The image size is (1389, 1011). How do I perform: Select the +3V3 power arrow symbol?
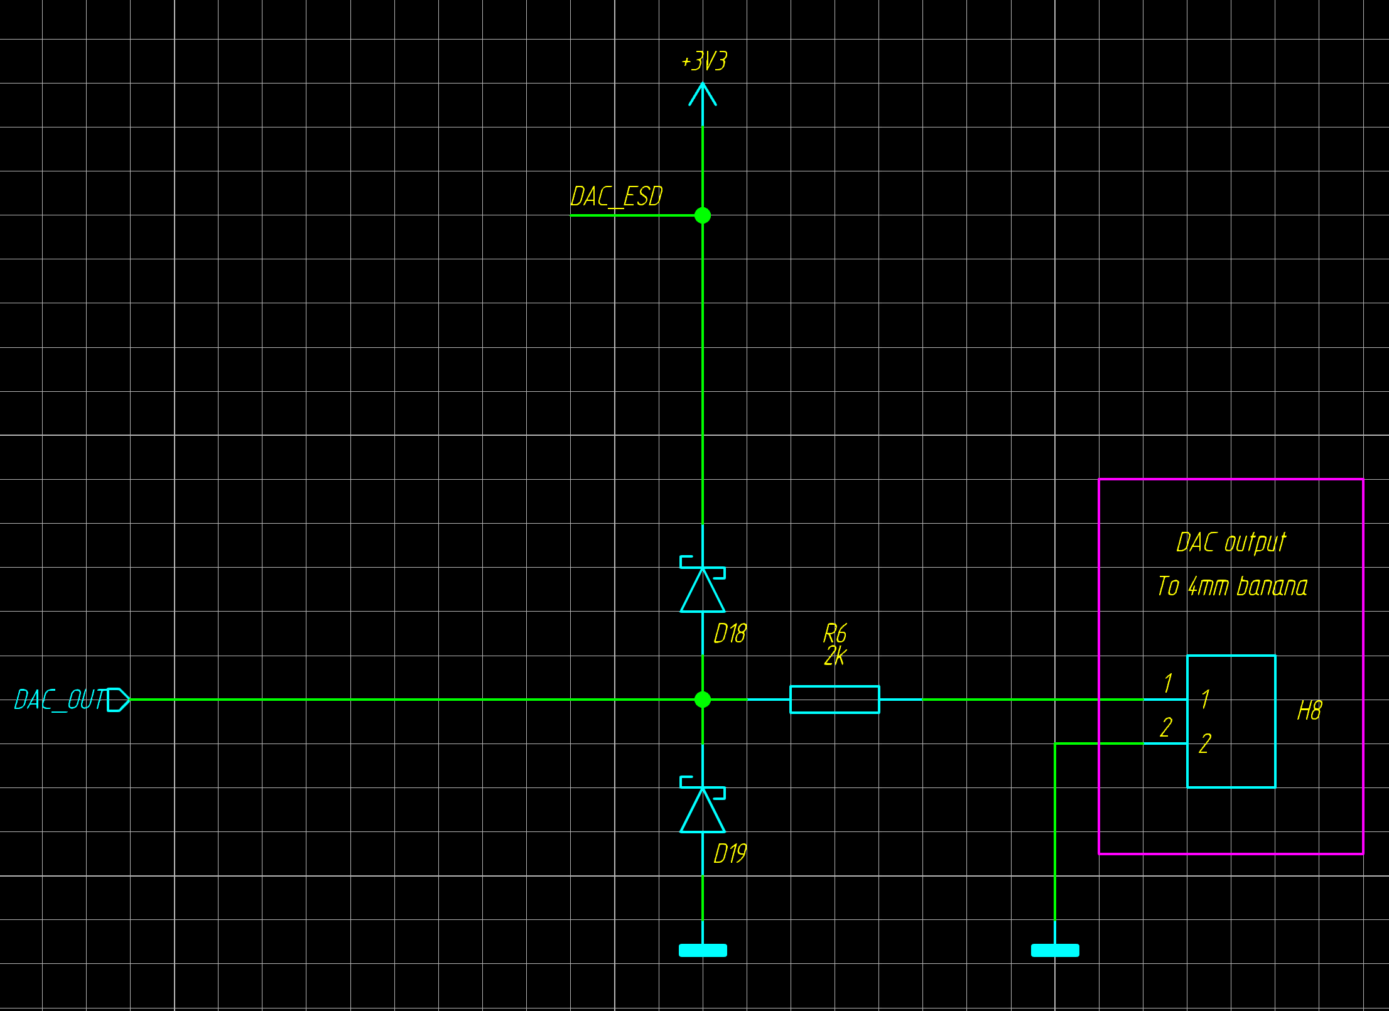(x=702, y=94)
